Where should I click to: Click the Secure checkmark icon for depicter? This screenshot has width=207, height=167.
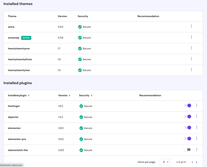[x=81, y=117]
